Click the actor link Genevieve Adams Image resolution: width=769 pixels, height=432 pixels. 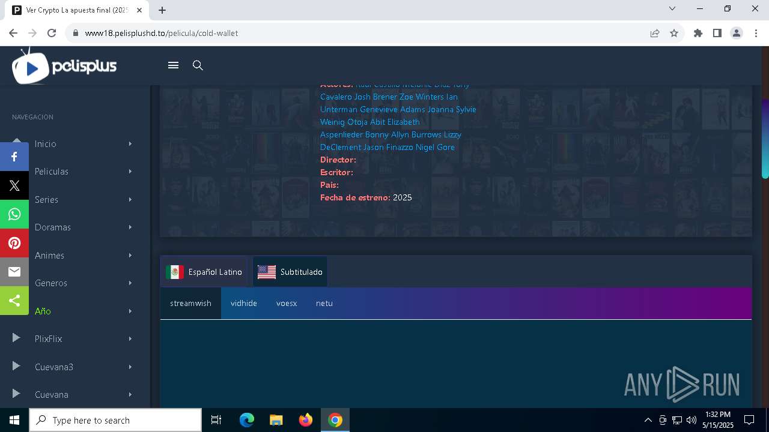(x=392, y=109)
